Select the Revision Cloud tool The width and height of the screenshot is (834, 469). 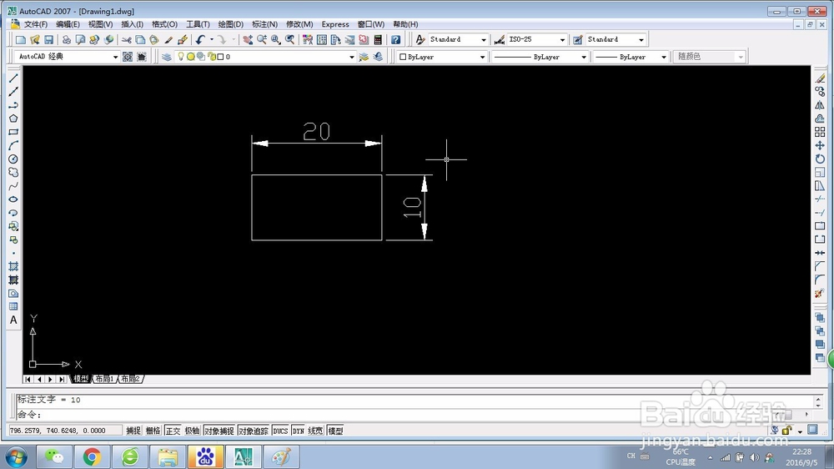click(13, 173)
